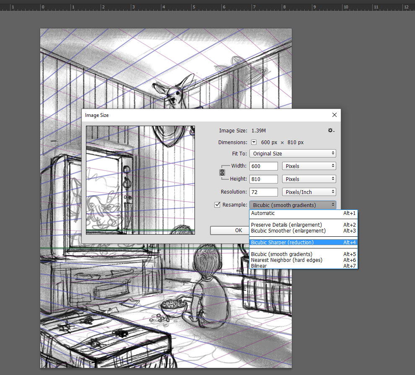415x375 pixels.
Task: Choose Bicubic (smooth gradients) in the list
Action: pos(281,254)
